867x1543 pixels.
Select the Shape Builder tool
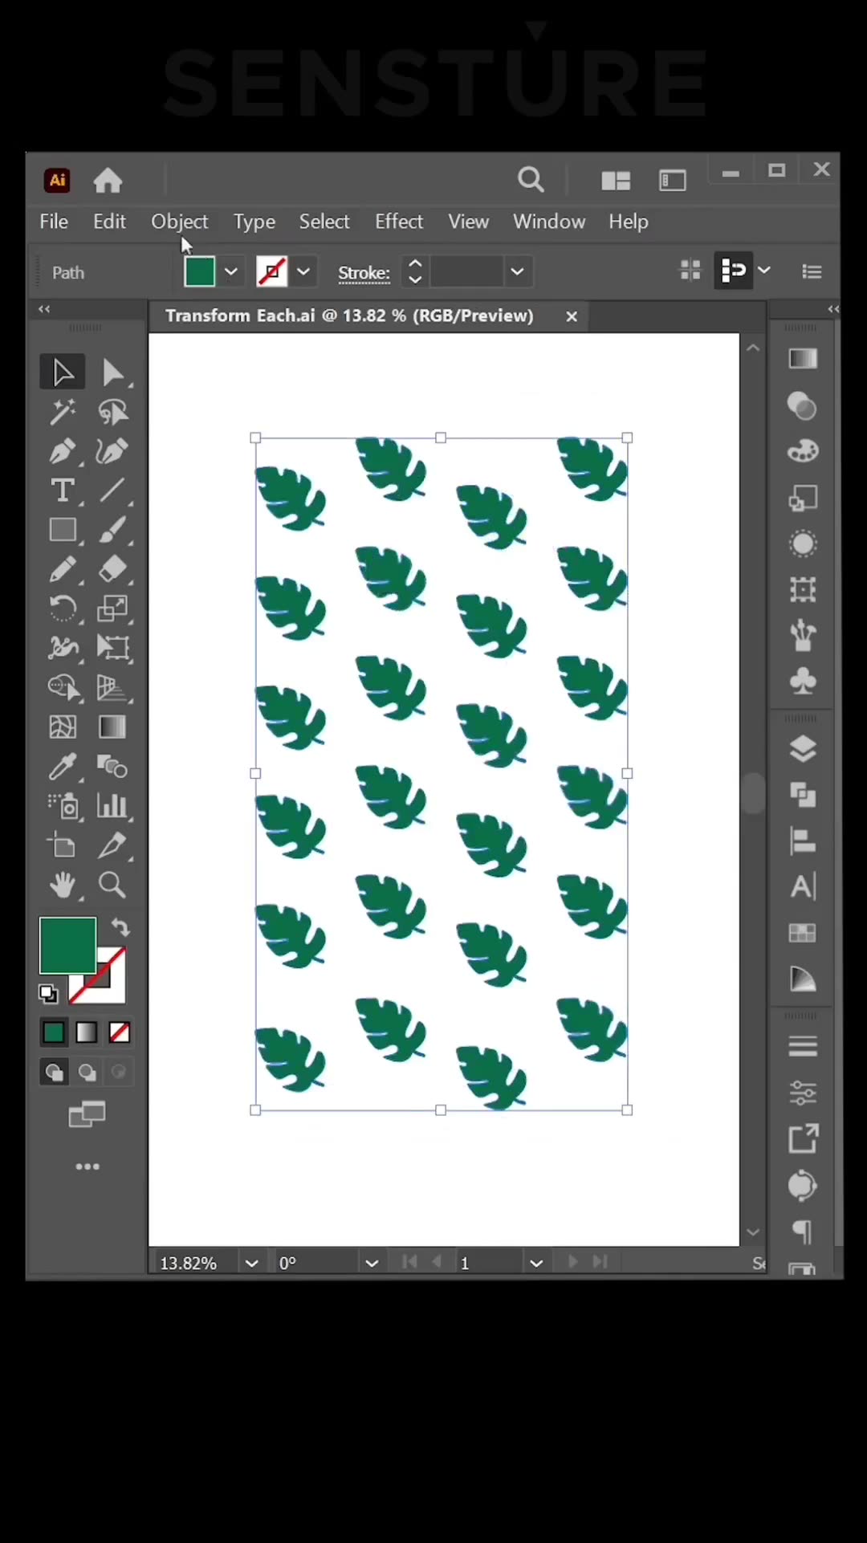63,687
